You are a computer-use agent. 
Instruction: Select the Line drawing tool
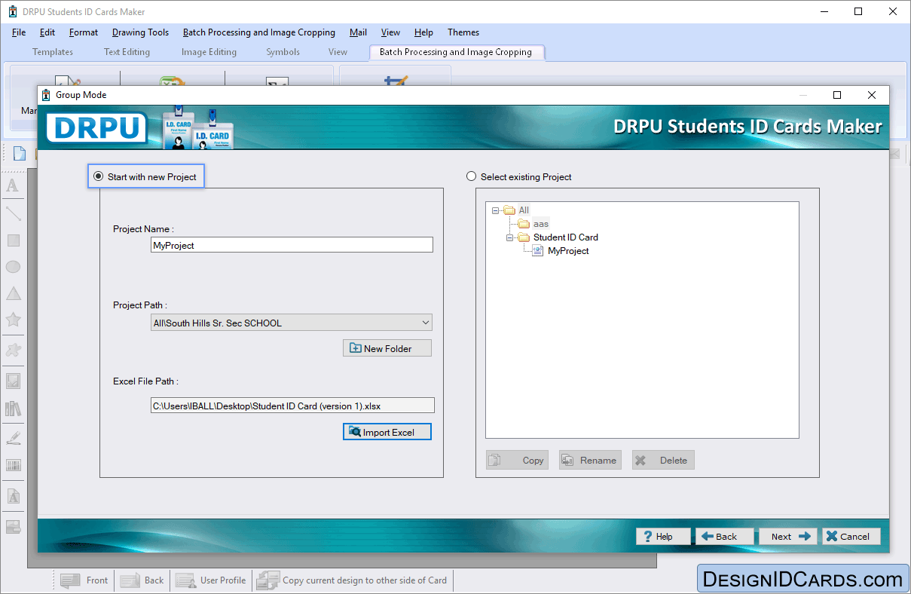tap(13, 213)
